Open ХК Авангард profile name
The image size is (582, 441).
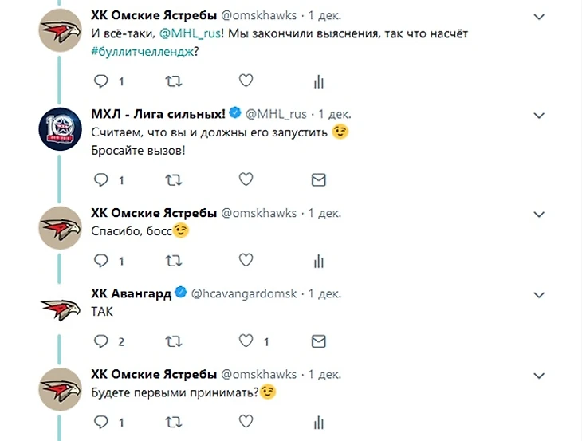point(131,293)
